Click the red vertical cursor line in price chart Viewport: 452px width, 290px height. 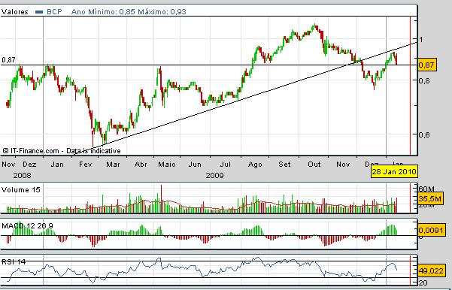click(x=410, y=86)
